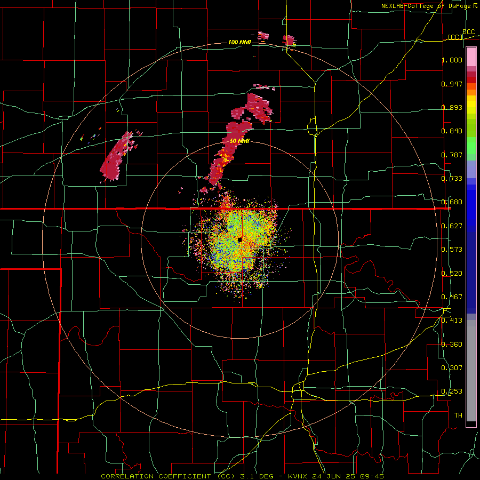This screenshot has width=480, height=480.
Task: Select the 0.893 scale value
Action: [x=452, y=107]
